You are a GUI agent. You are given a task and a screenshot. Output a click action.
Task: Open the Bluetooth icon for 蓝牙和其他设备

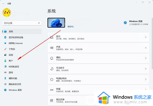(5, 37)
